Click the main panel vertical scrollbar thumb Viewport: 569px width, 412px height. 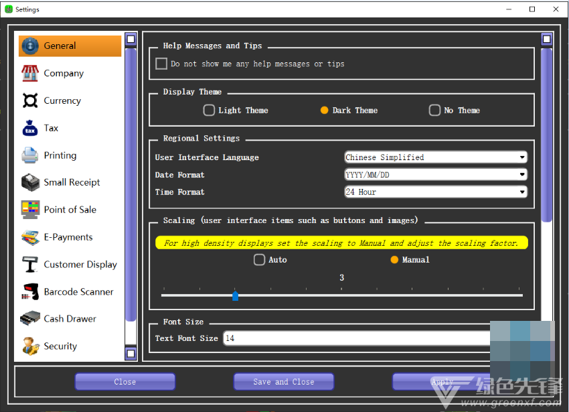[x=547, y=135]
